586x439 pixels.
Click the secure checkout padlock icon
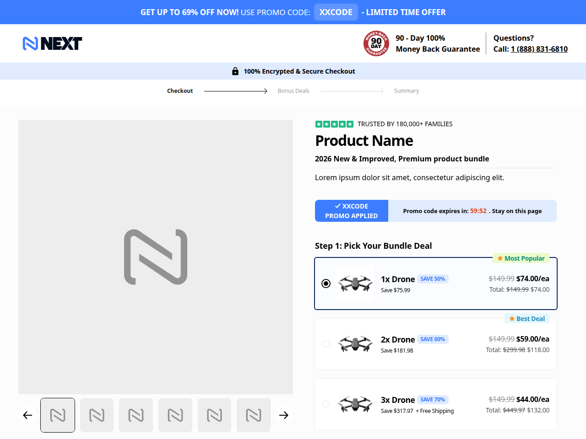point(235,71)
